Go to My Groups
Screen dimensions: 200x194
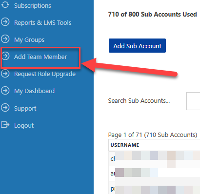[29, 40]
